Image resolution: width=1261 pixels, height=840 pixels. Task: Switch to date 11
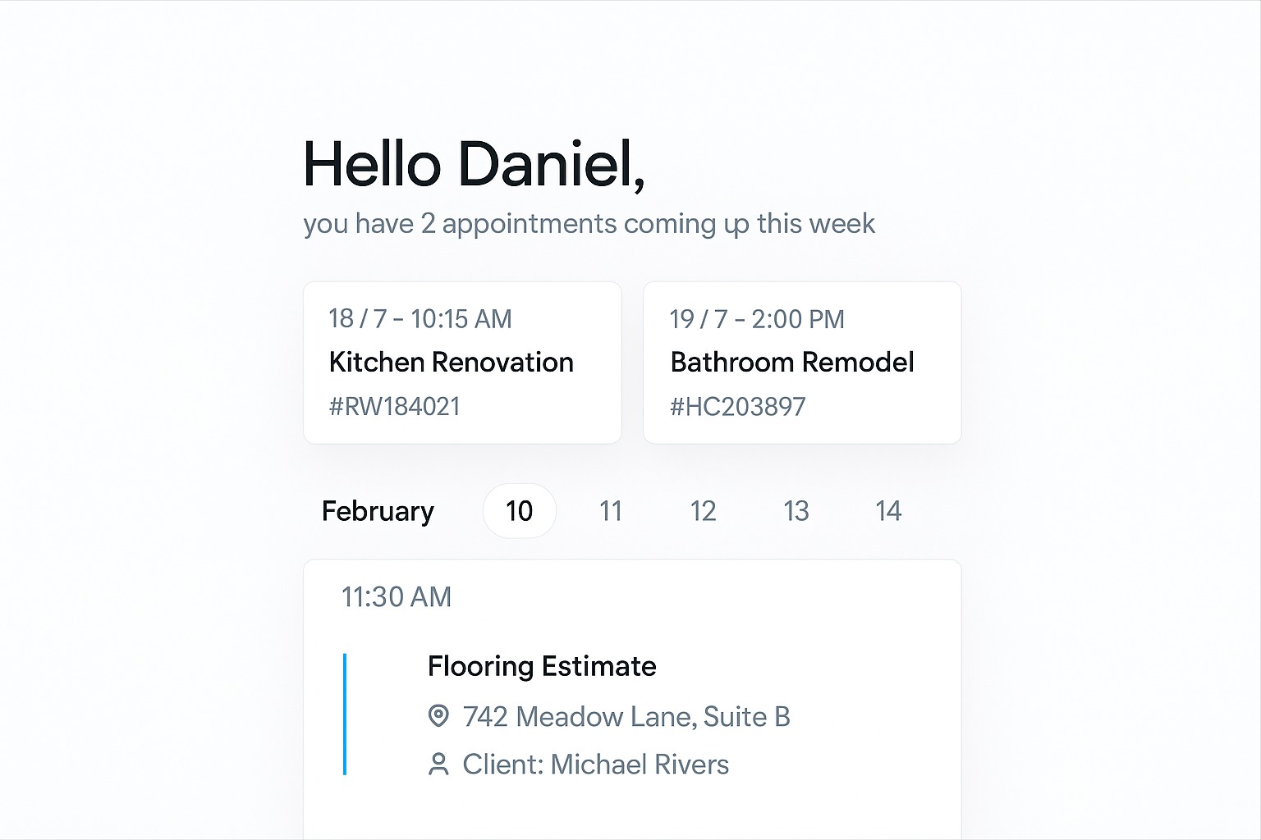click(611, 511)
